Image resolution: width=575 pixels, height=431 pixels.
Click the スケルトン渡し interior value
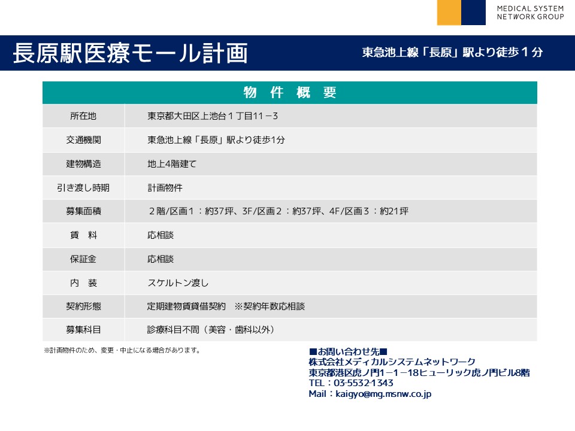tap(178, 283)
